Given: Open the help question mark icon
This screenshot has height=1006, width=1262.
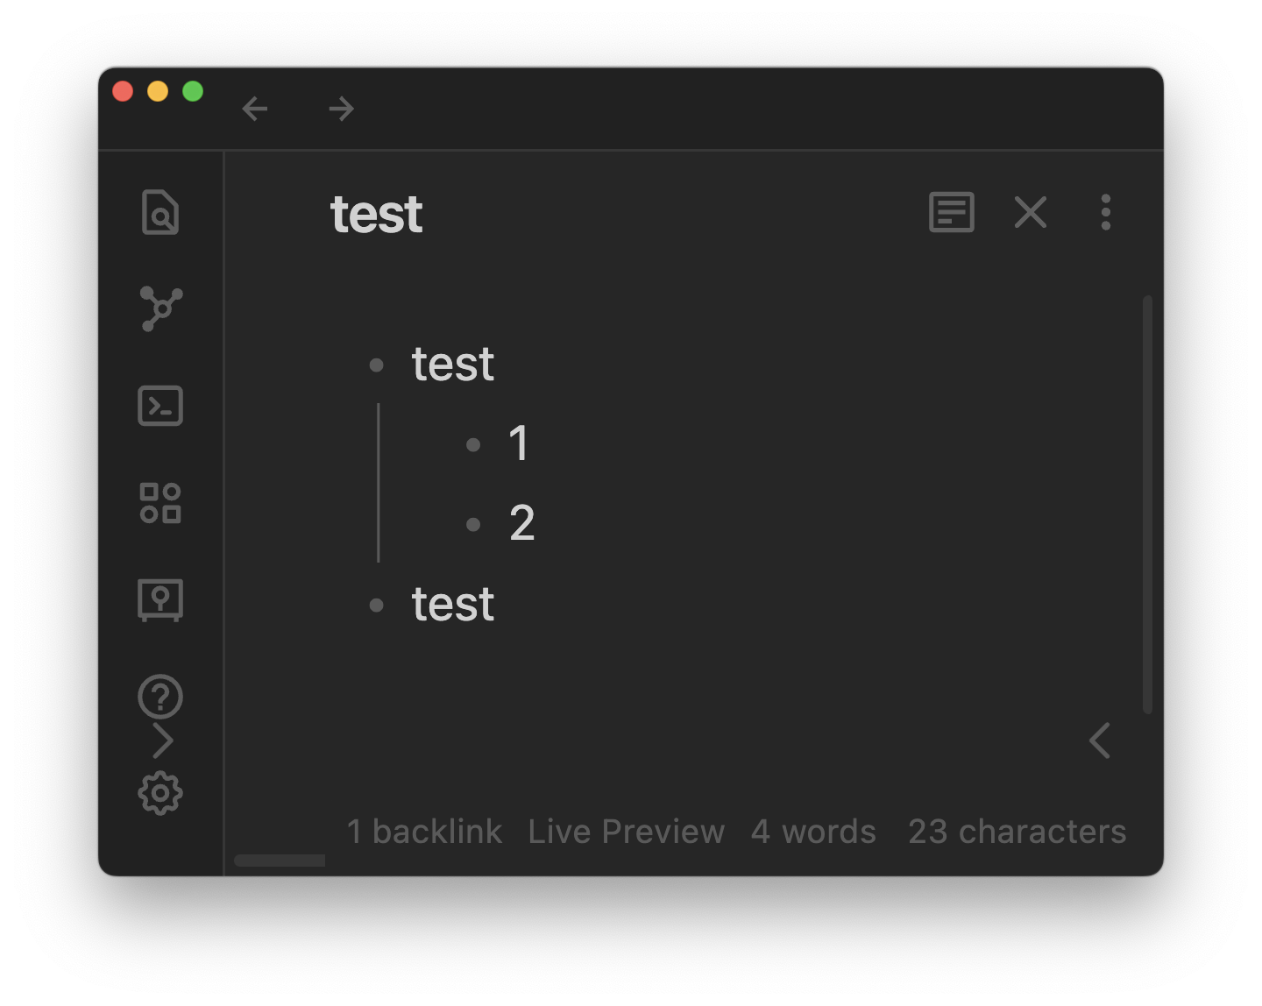Looking at the screenshot, I should point(160,697).
